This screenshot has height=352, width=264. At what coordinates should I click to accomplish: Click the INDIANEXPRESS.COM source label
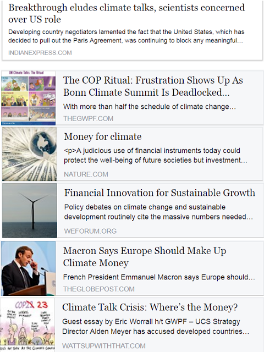click(x=40, y=53)
